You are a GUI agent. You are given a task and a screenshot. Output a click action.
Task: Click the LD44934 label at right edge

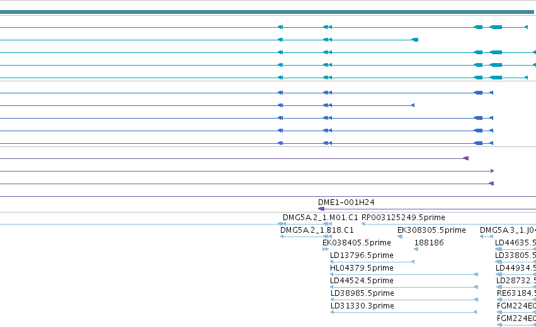tap(516, 268)
